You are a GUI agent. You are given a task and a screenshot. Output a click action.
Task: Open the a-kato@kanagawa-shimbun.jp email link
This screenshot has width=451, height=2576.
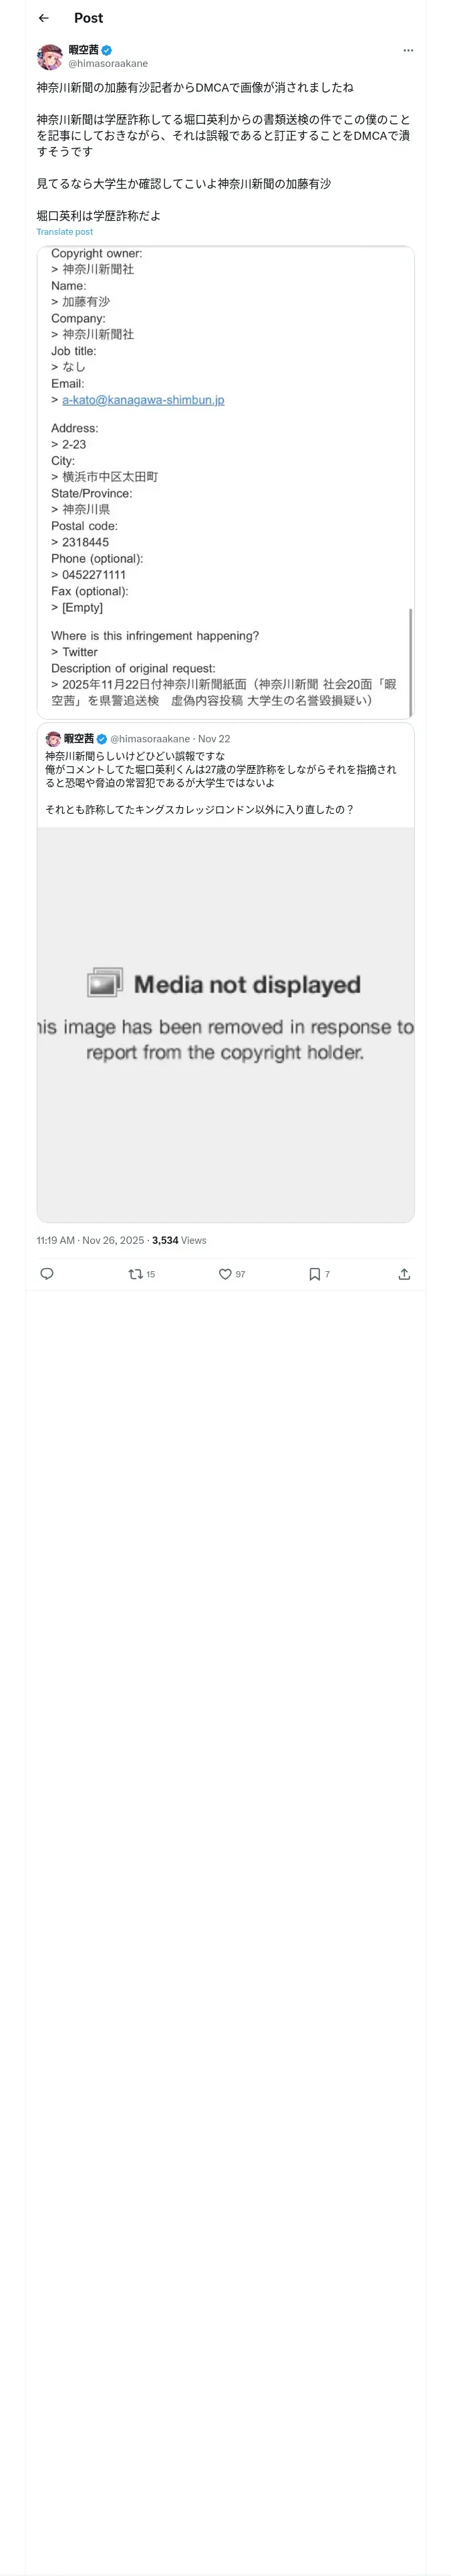[143, 400]
